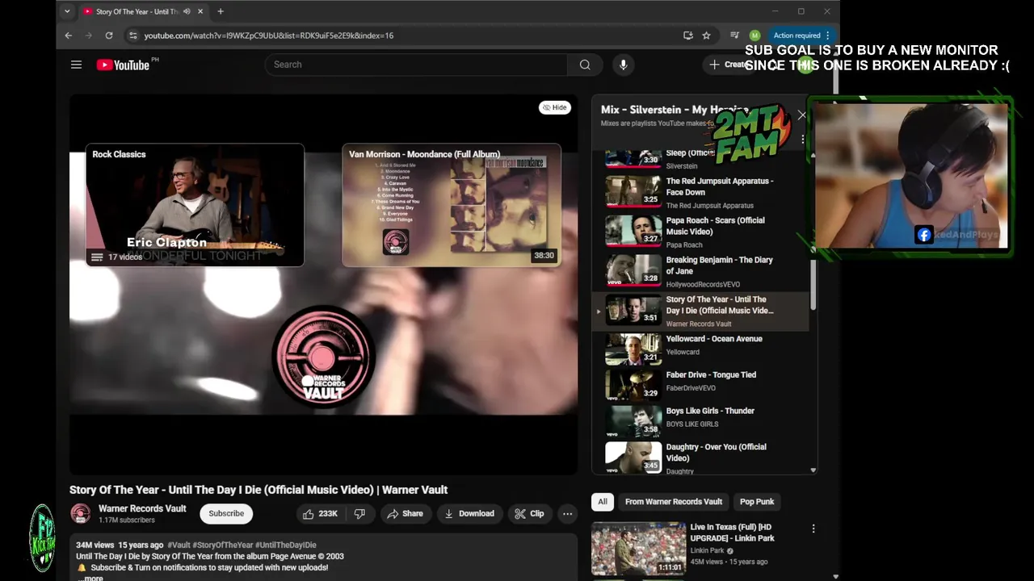1034x581 pixels.
Task: Open the YouTube hamburger guide menu
Action: point(76,65)
